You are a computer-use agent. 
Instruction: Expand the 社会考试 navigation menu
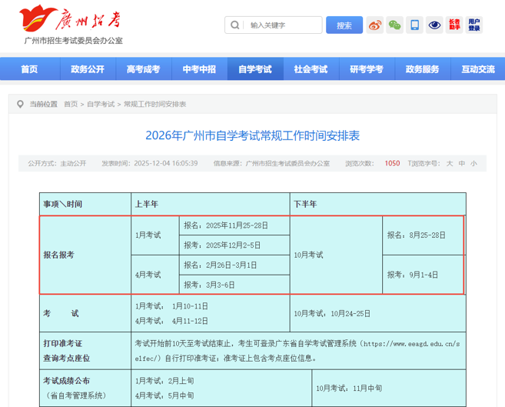tap(311, 69)
